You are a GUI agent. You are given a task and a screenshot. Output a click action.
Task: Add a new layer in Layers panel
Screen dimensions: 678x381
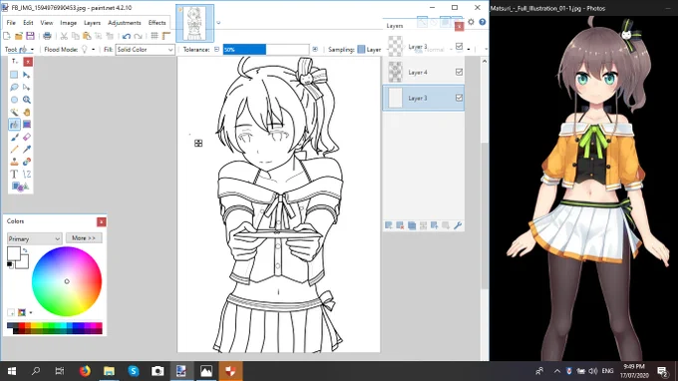click(388, 225)
